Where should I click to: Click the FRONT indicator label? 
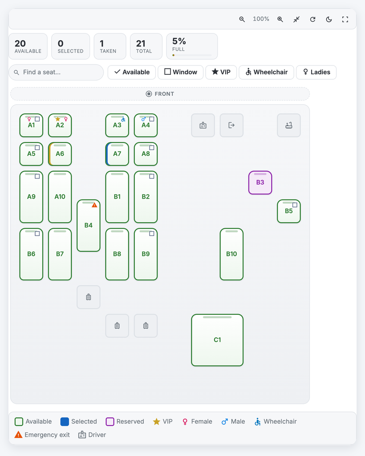point(160,94)
